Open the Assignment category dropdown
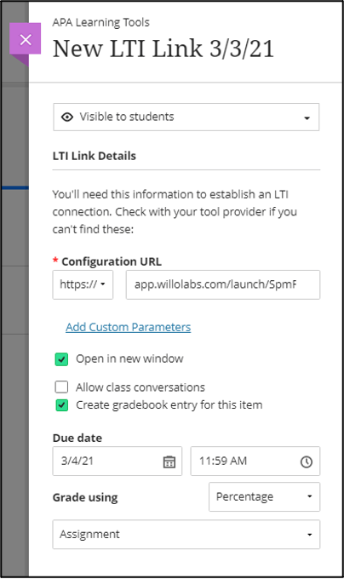 [186, 535]
